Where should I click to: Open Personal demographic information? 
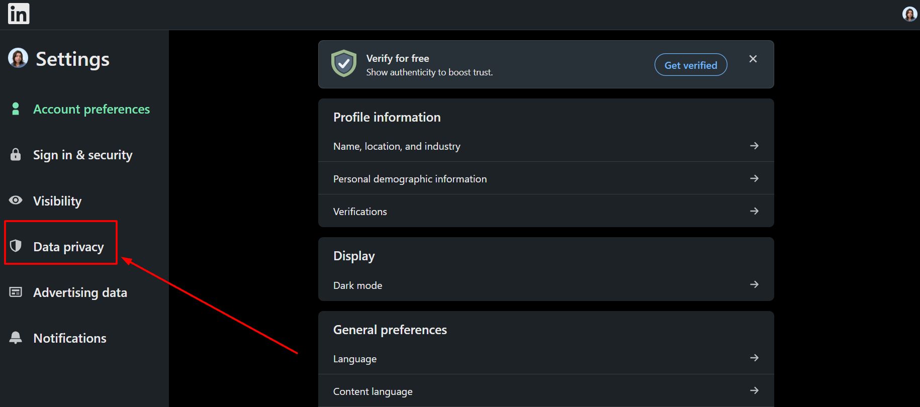pos(546,178)
